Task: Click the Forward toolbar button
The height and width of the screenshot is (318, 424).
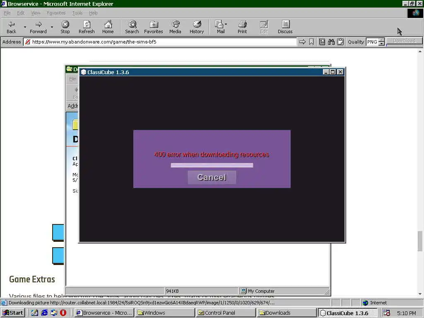Action: 38,27
